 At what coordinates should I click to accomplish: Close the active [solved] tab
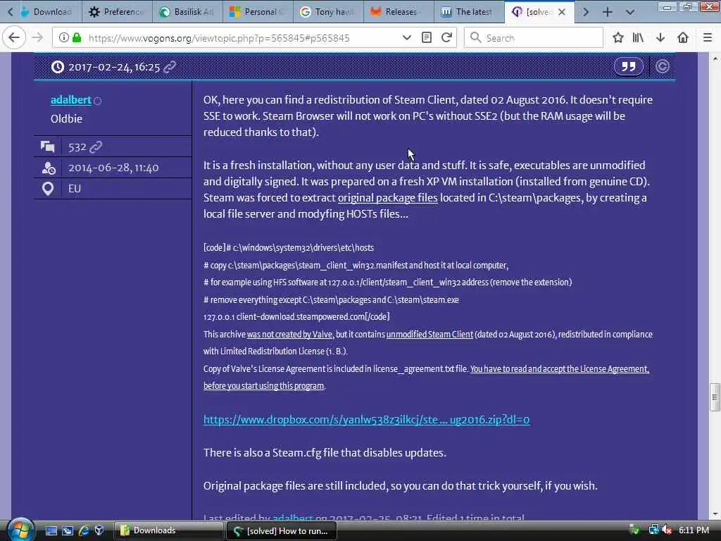[562, 12]
